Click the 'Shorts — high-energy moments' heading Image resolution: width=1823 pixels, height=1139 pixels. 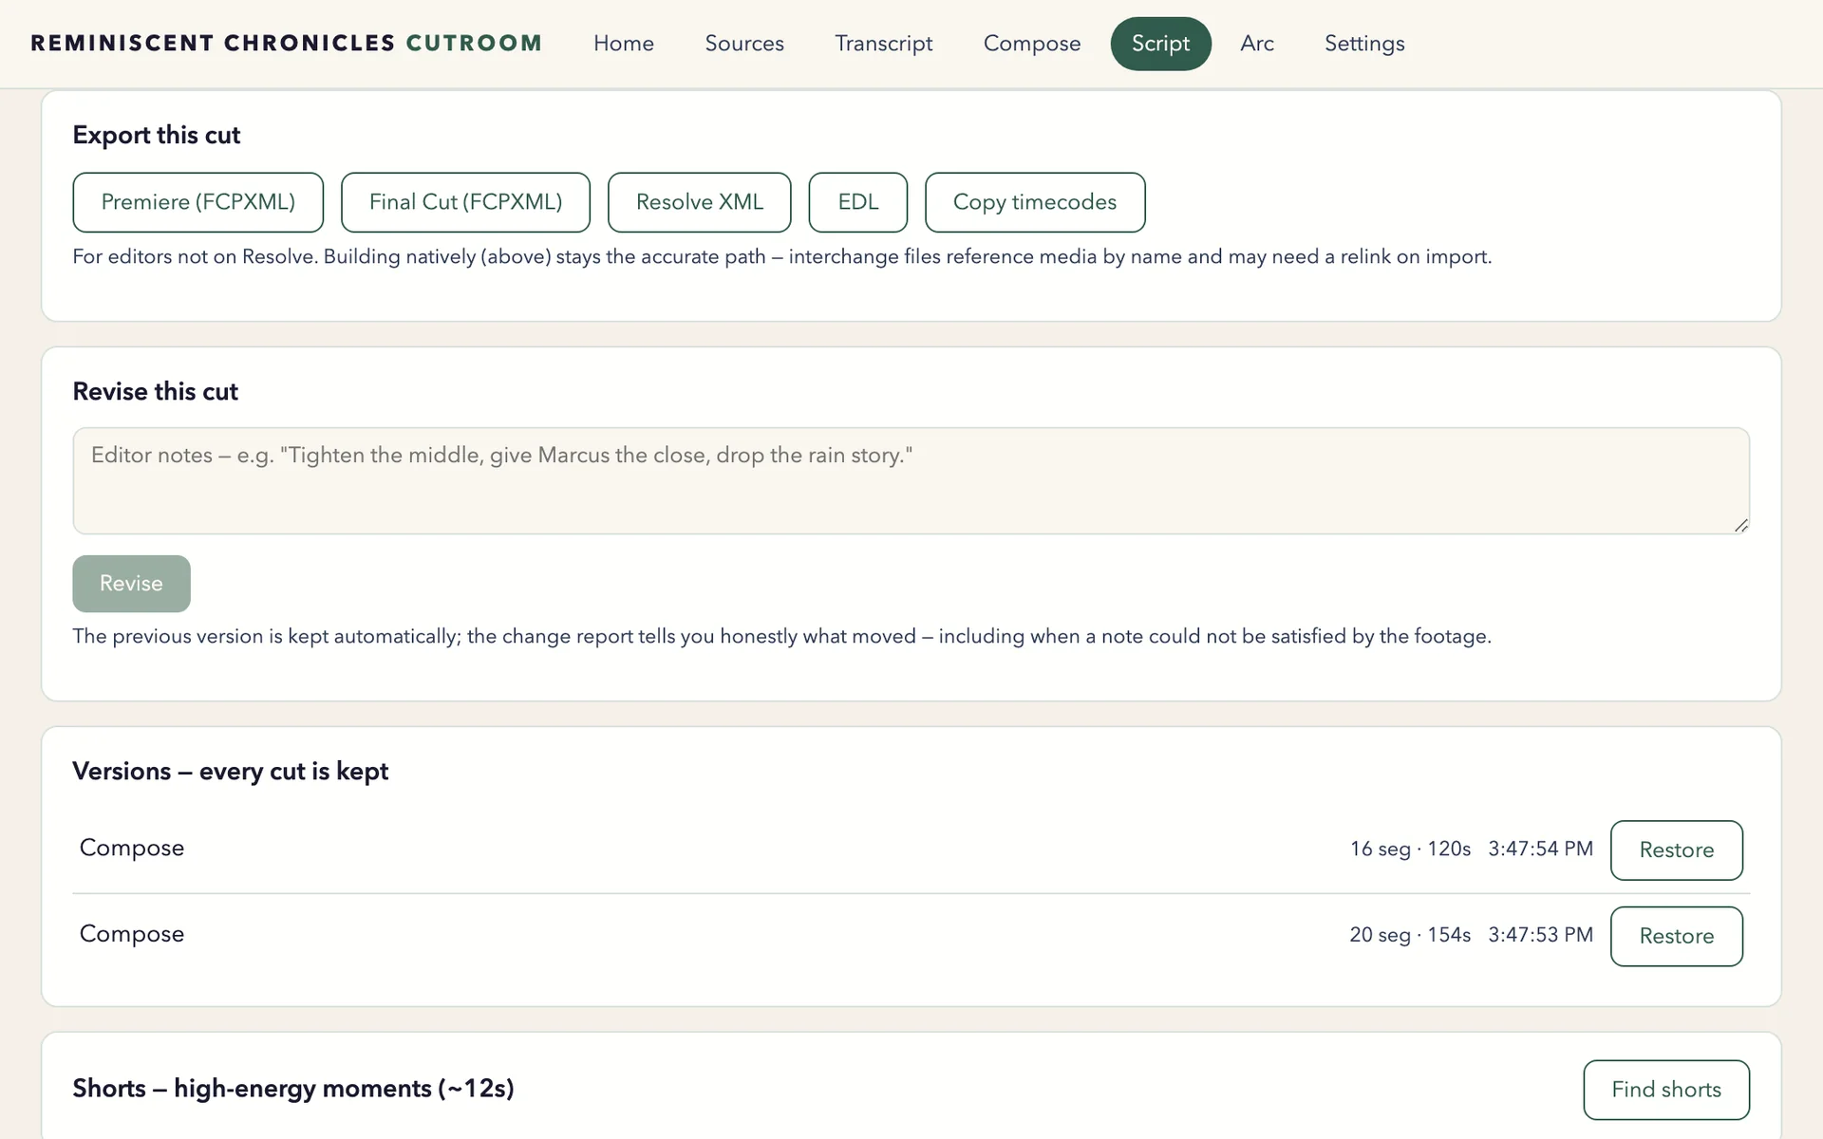tap(293, 1088)
